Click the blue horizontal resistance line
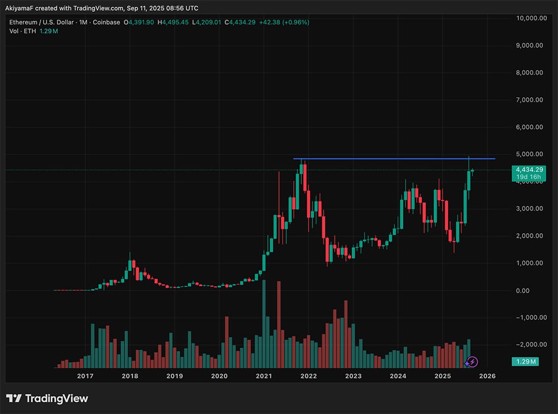The width and height of the screenshot is (558, 414). [x=394, y=159]
